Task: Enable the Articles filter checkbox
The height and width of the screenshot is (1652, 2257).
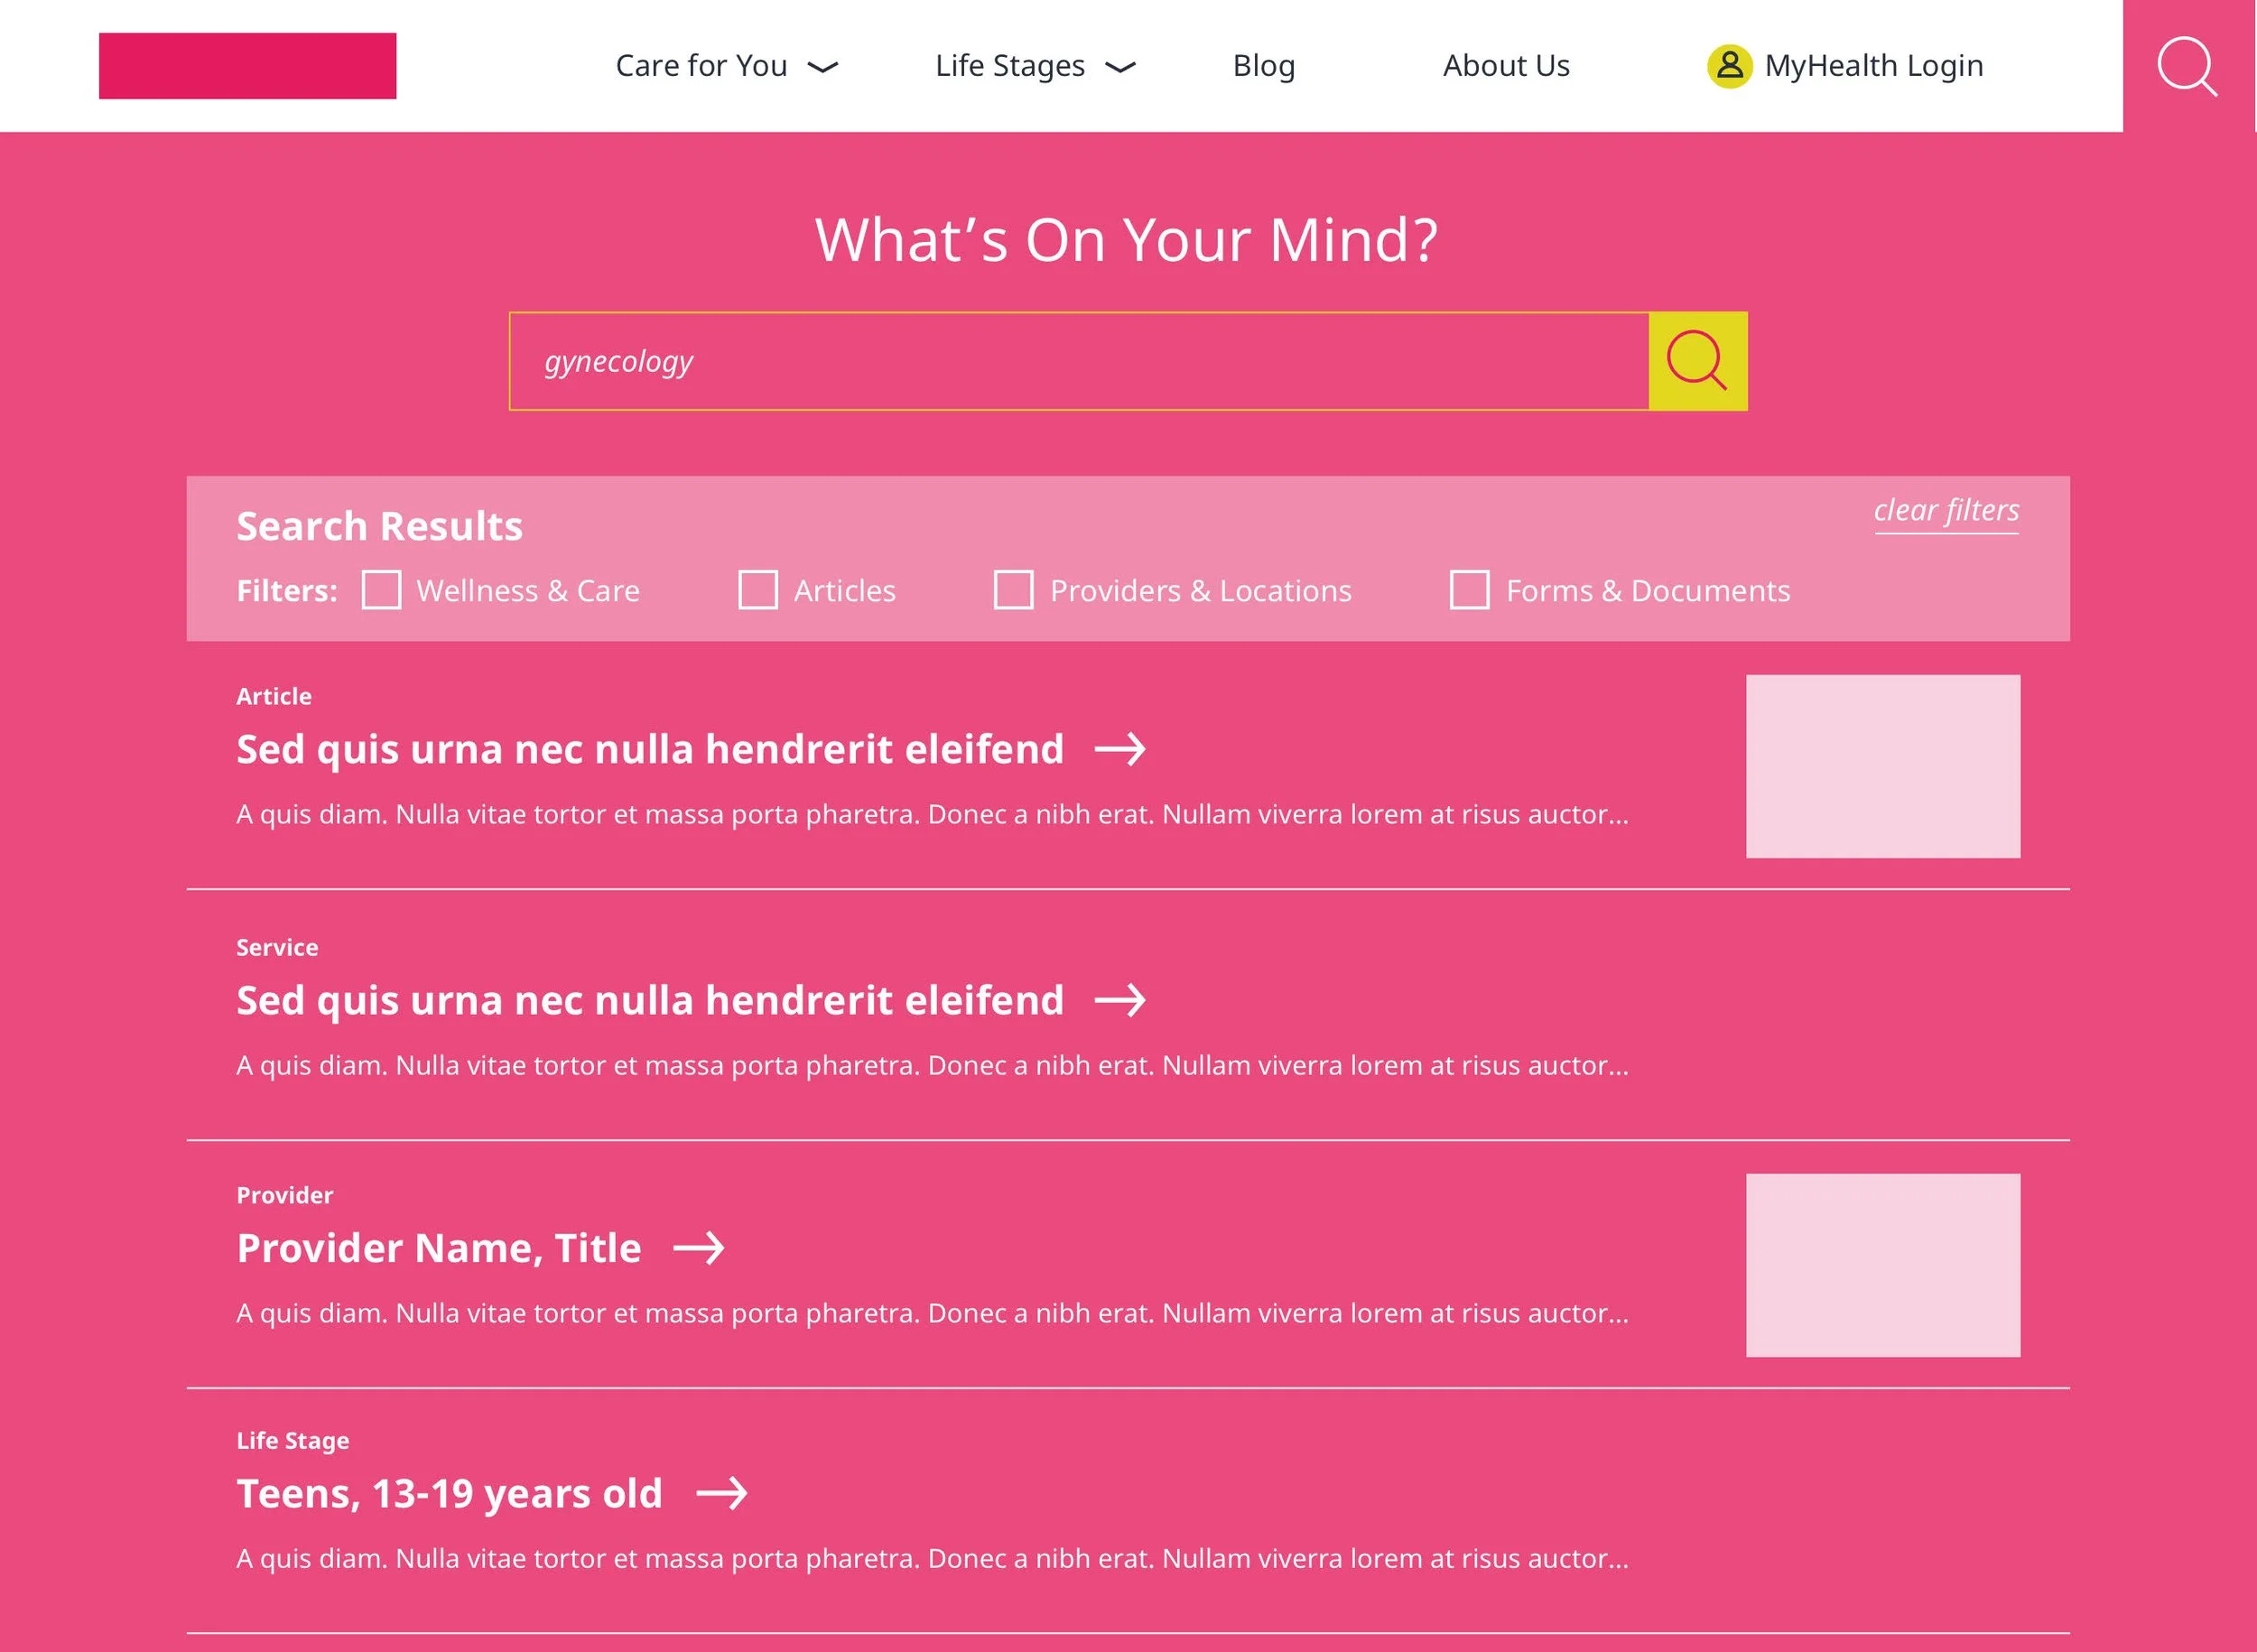Action: (x=757, y=590)
